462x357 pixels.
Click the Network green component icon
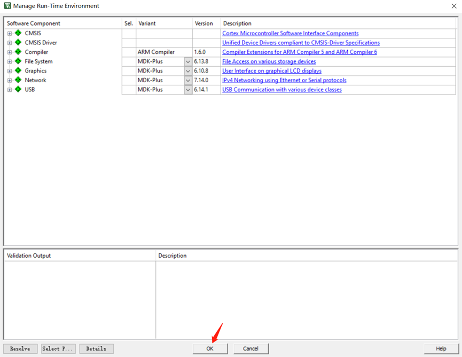click(18, 80)
